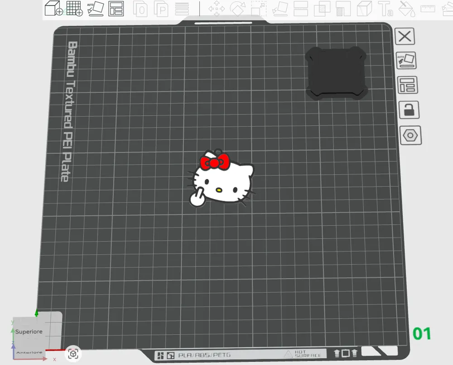This screenshot has height=365, width=453.
Task: Toggle perspective view cube icon
Action: coord(73,354)
